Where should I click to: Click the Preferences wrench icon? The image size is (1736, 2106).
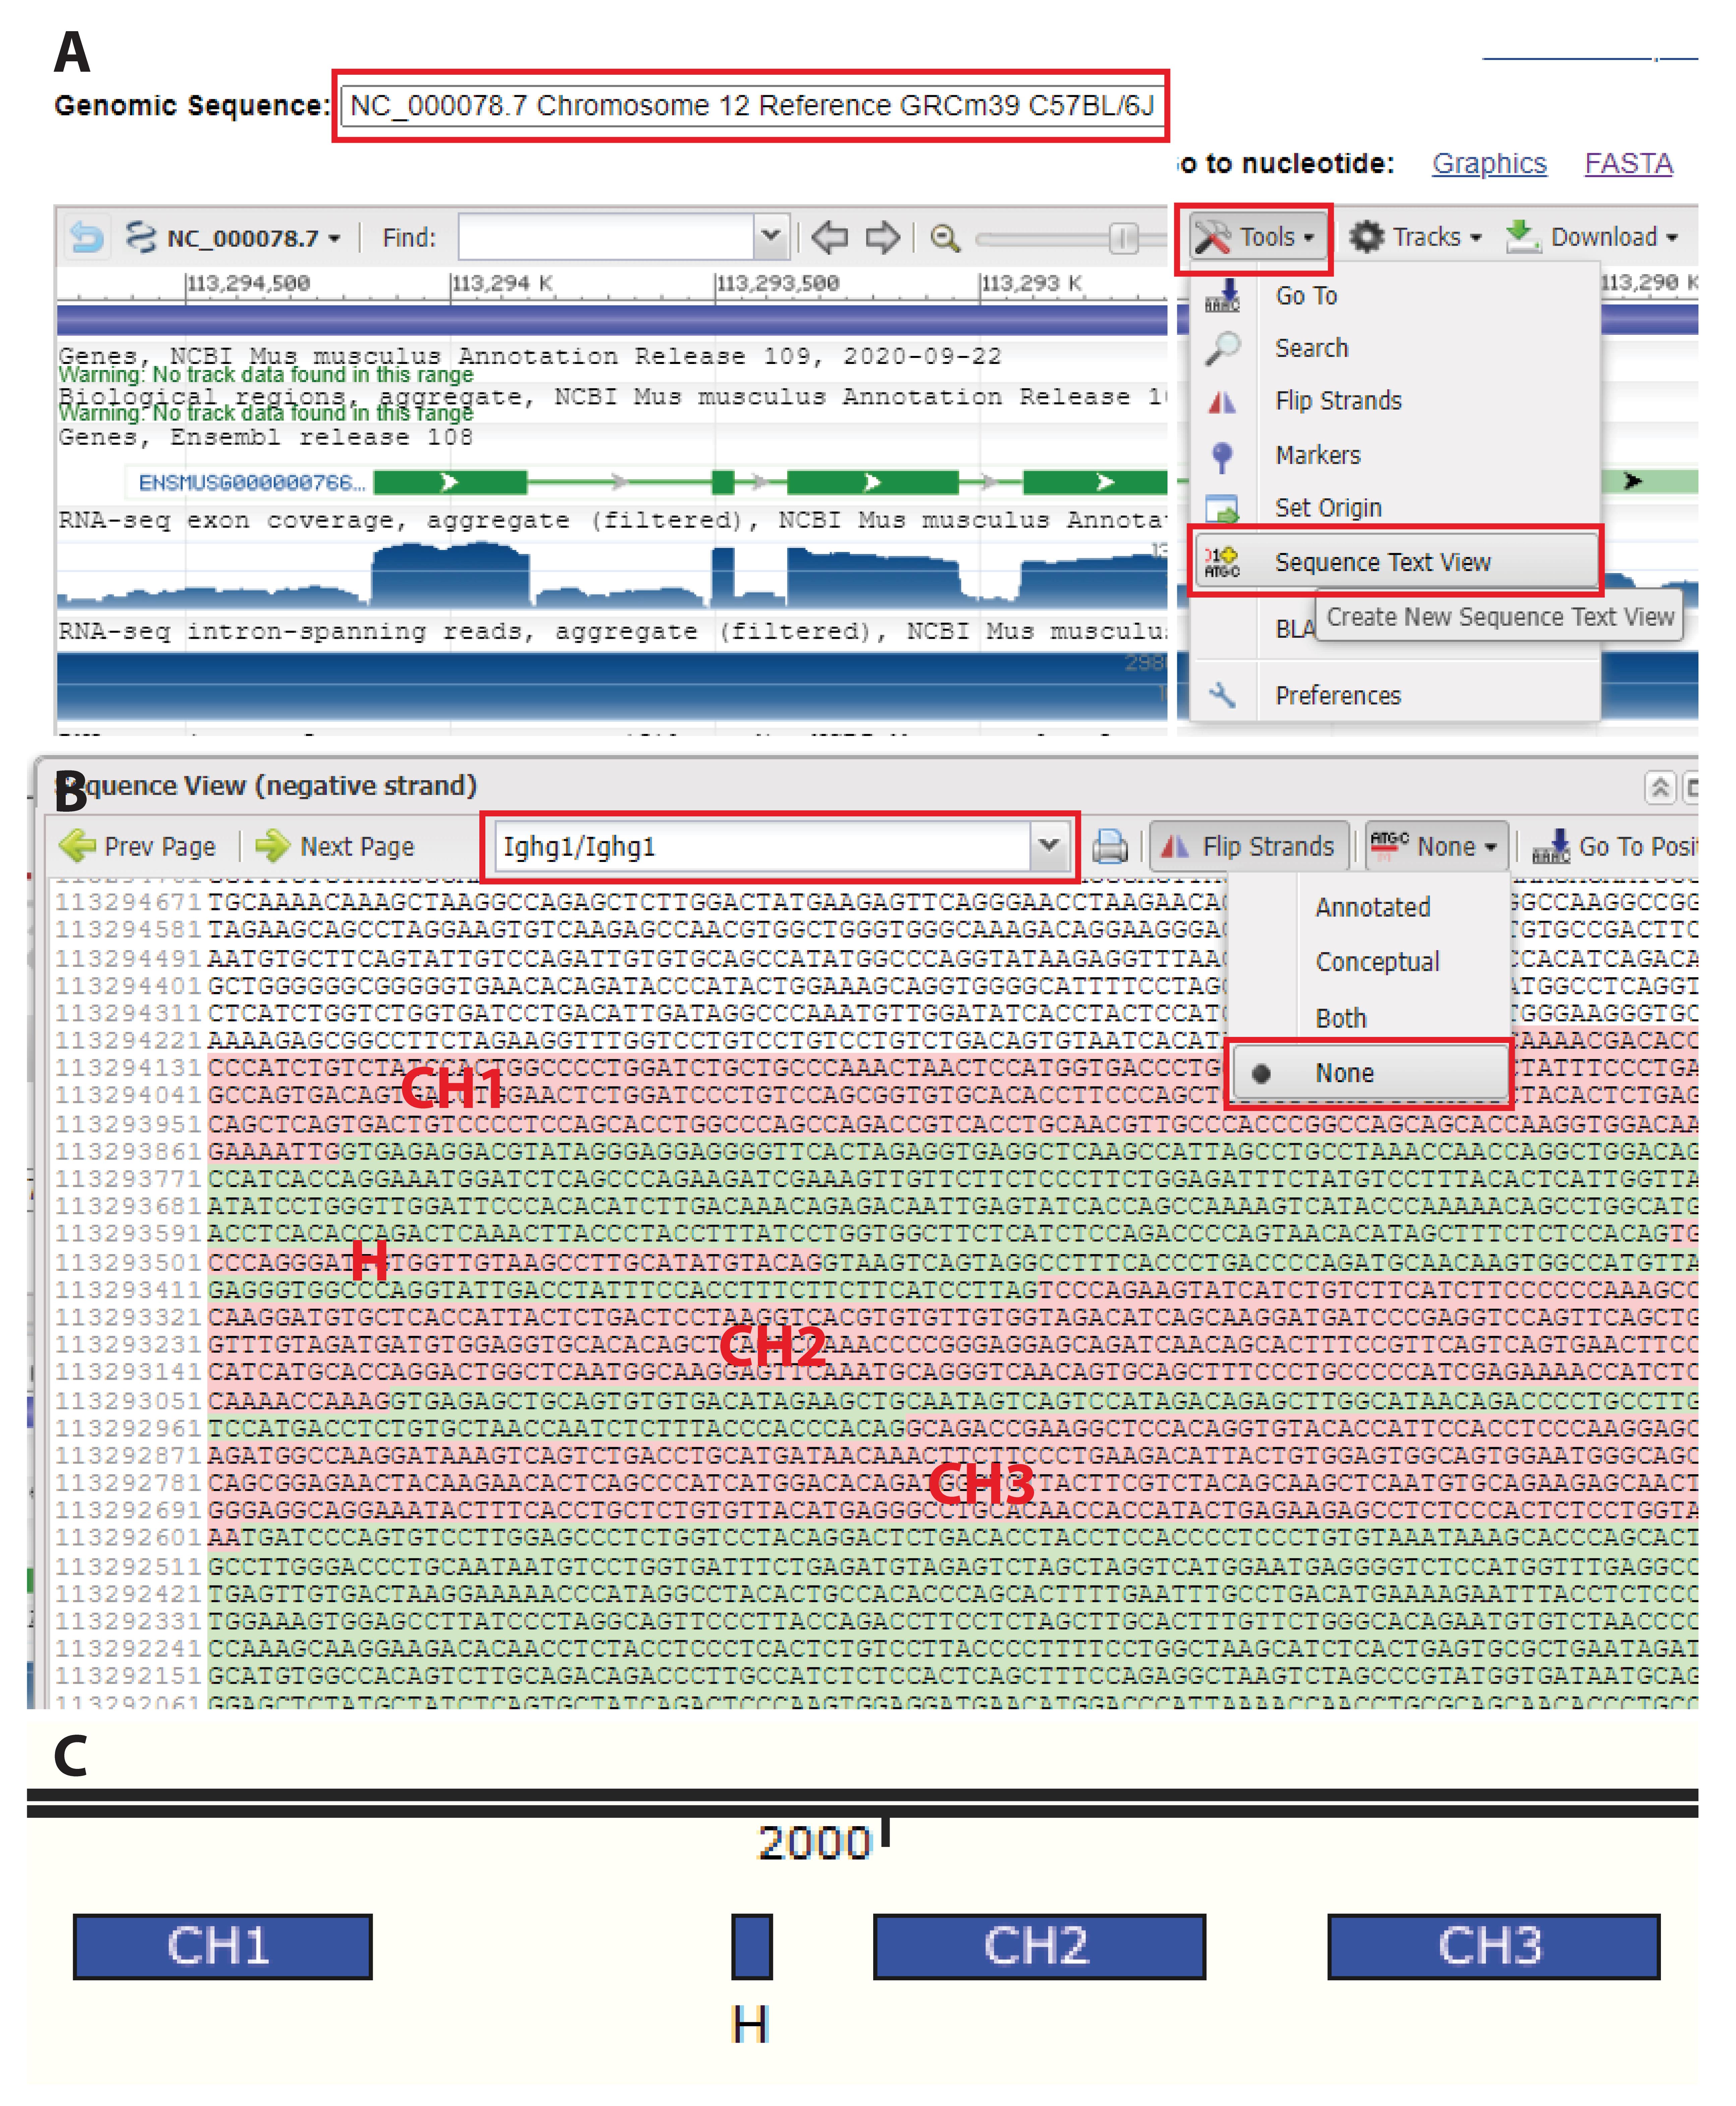[1222, 696]
